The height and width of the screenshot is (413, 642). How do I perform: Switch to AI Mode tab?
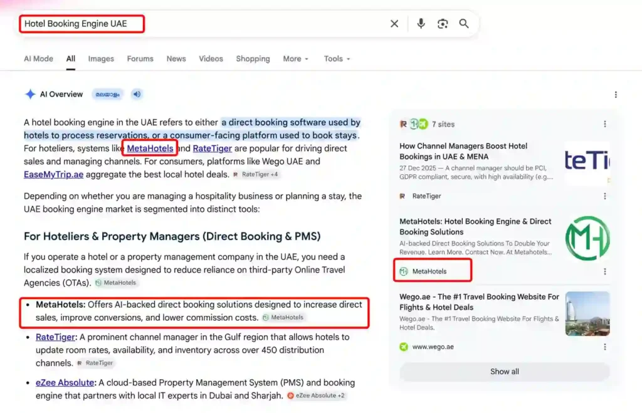[38, 58]
